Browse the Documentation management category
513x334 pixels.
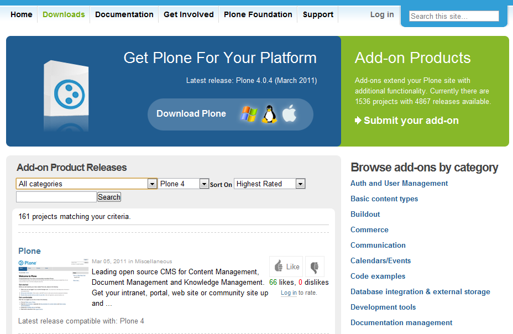coord(401,322)
